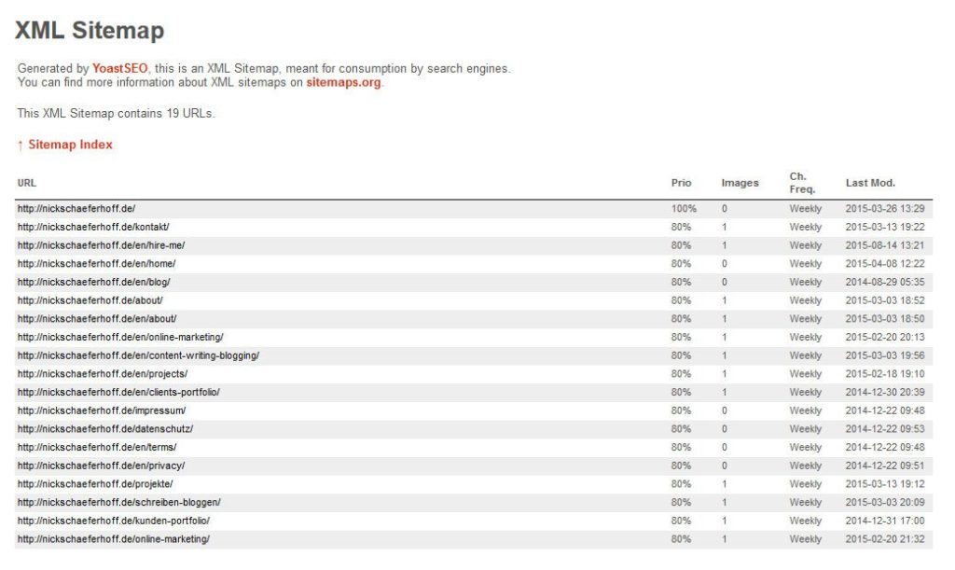Screen dimensions: 955x570
Task: Select the date 2015-03-03 18:52
Action: coord(885,300)
